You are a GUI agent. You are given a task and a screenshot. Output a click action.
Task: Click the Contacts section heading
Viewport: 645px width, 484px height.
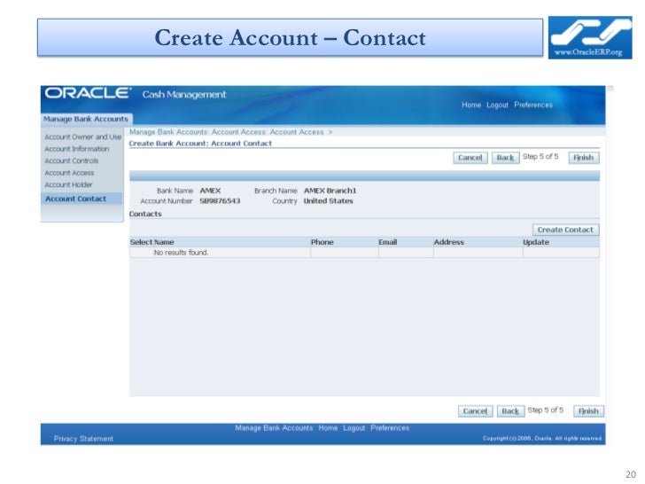pyautogui.click(x=145, y=214)
